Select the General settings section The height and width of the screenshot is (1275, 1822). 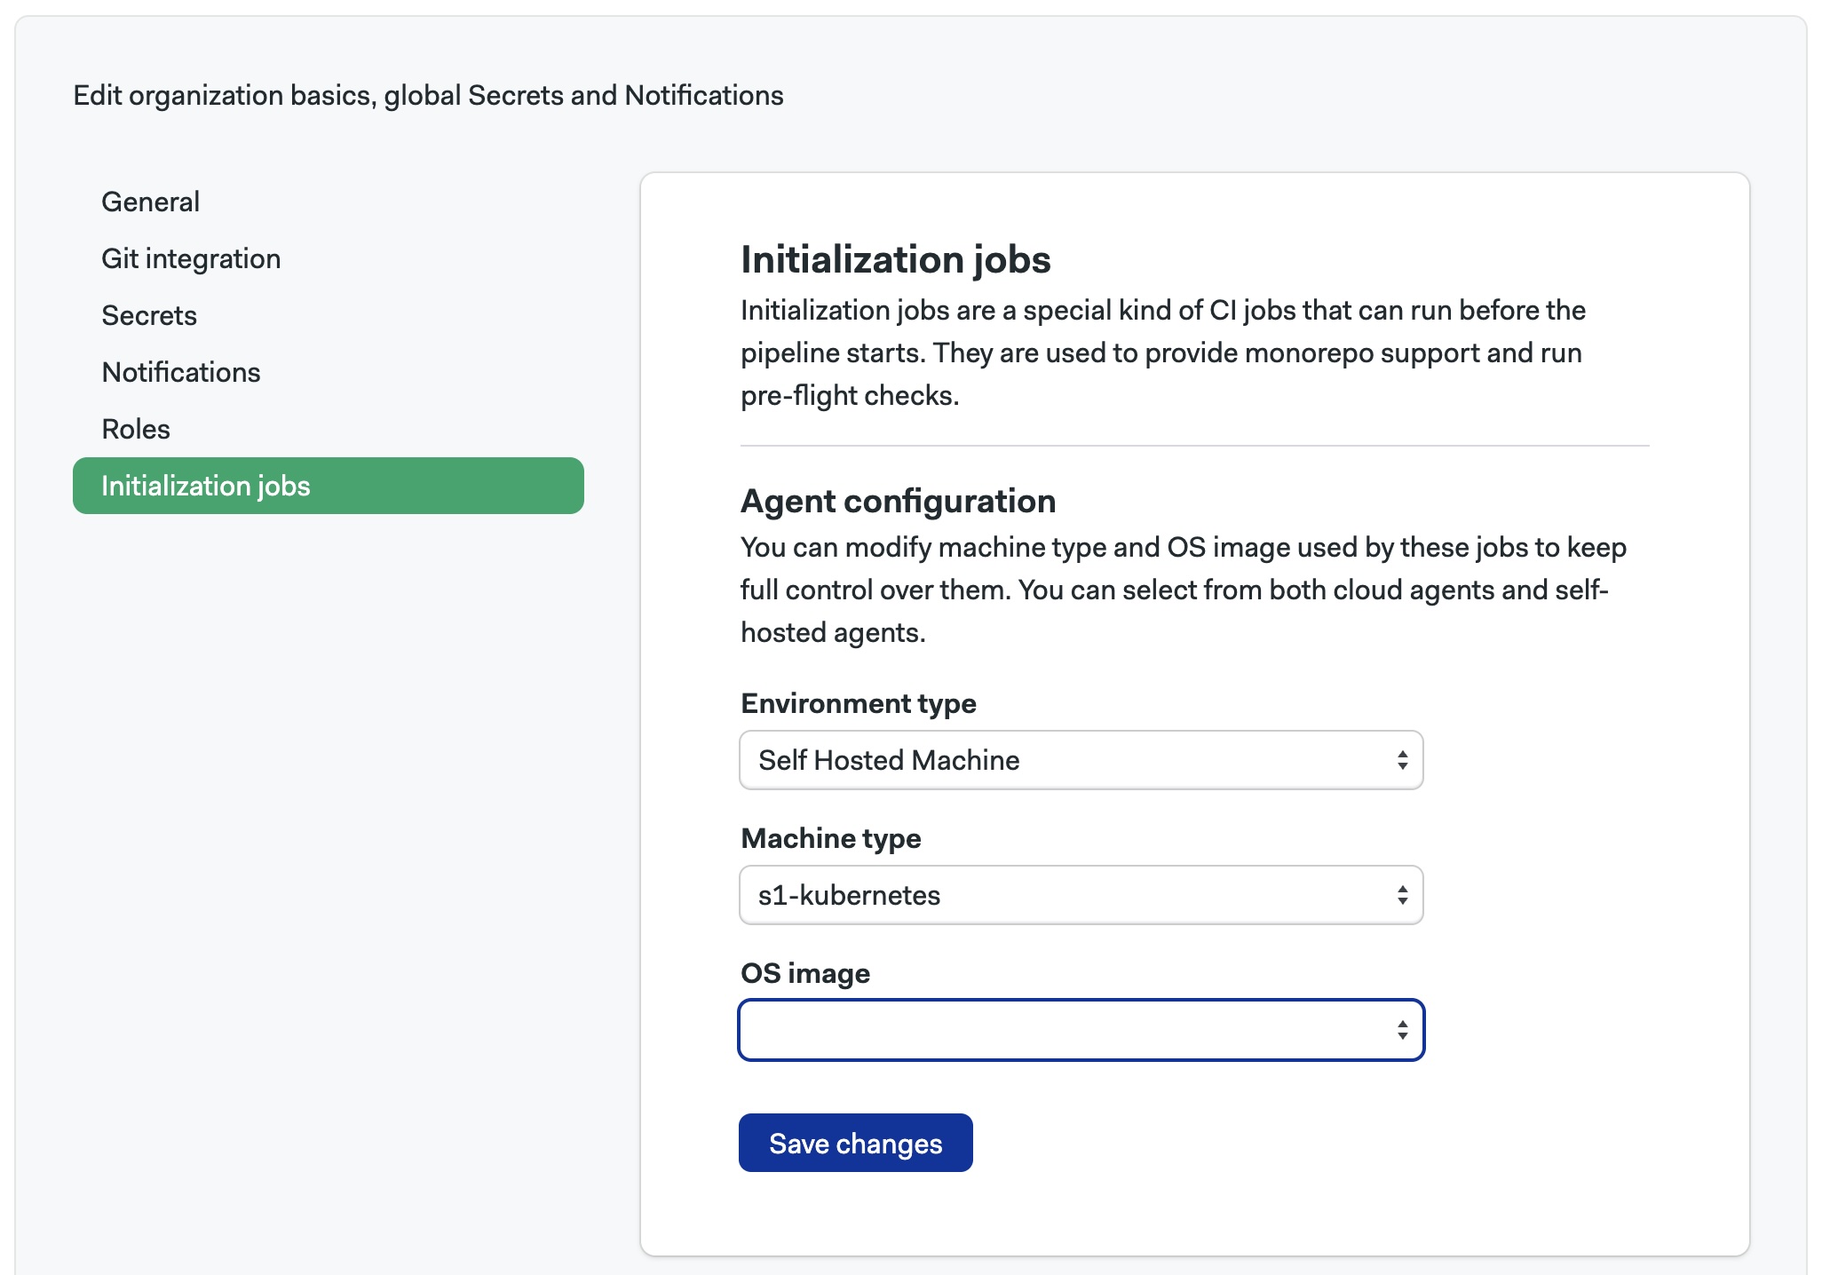150,202
